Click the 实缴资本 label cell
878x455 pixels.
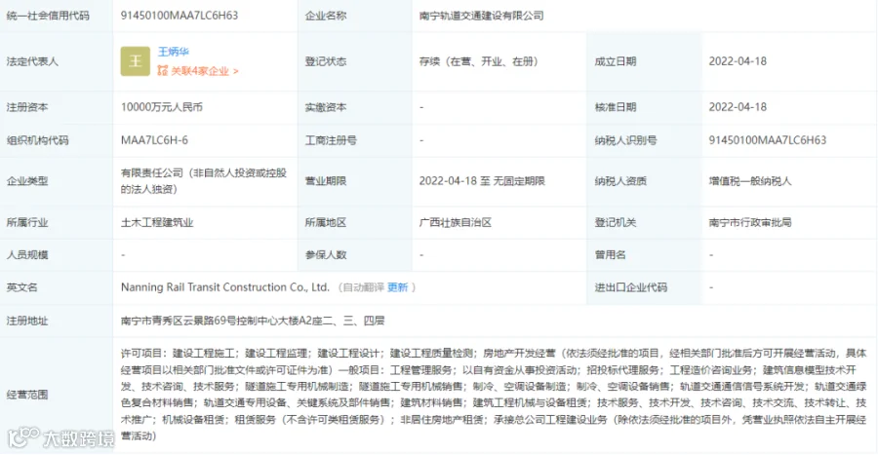[355, 107]
